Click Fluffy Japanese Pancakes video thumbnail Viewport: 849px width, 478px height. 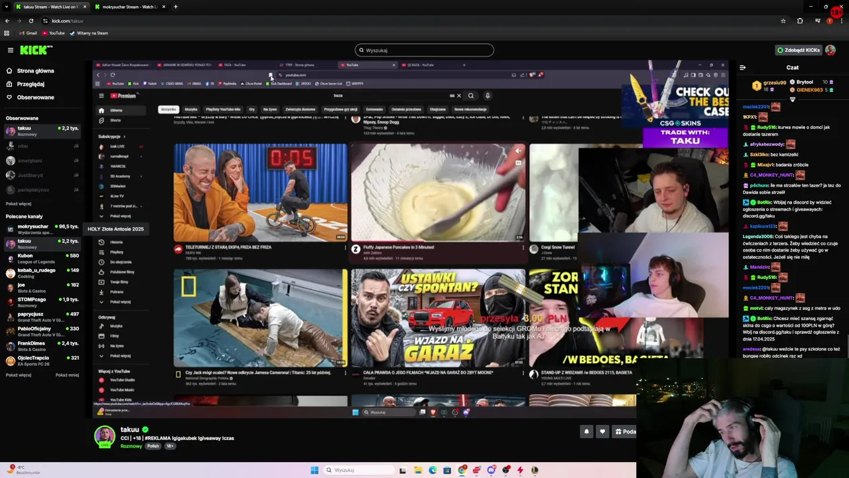coord(438,193)
